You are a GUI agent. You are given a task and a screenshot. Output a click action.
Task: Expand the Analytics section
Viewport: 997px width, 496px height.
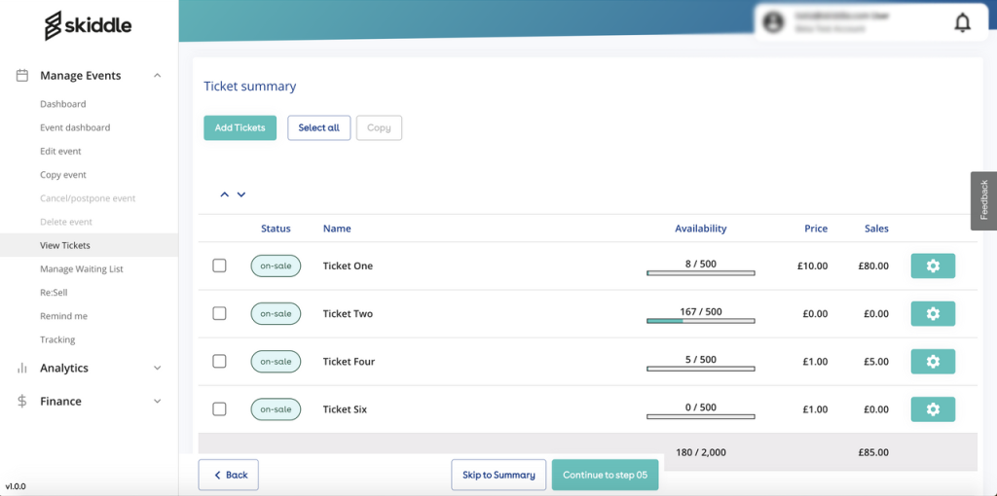click(x=157, y=369)
